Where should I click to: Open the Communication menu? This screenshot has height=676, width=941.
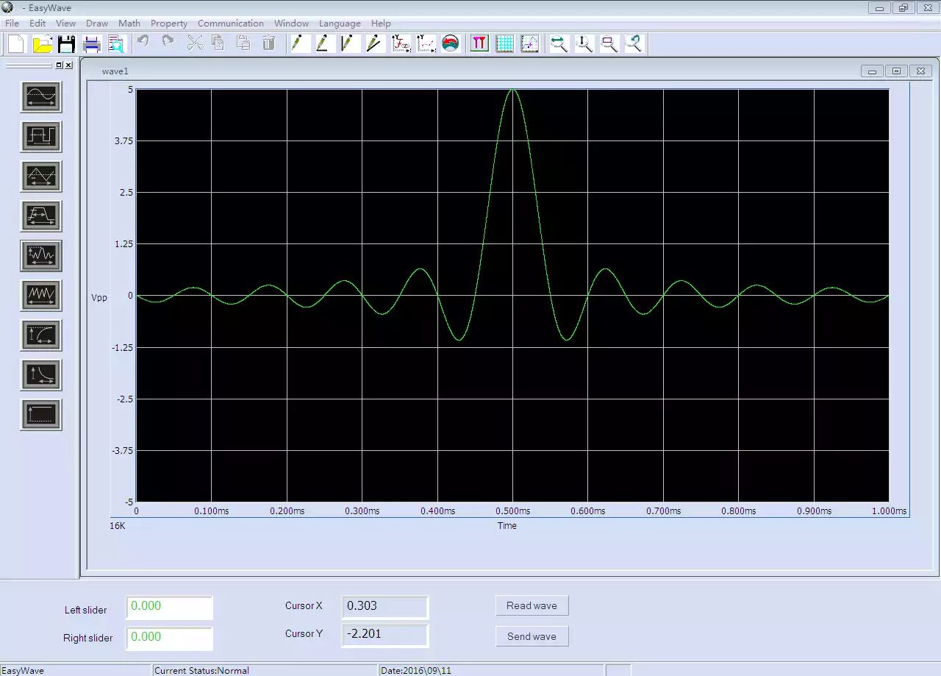230,24
